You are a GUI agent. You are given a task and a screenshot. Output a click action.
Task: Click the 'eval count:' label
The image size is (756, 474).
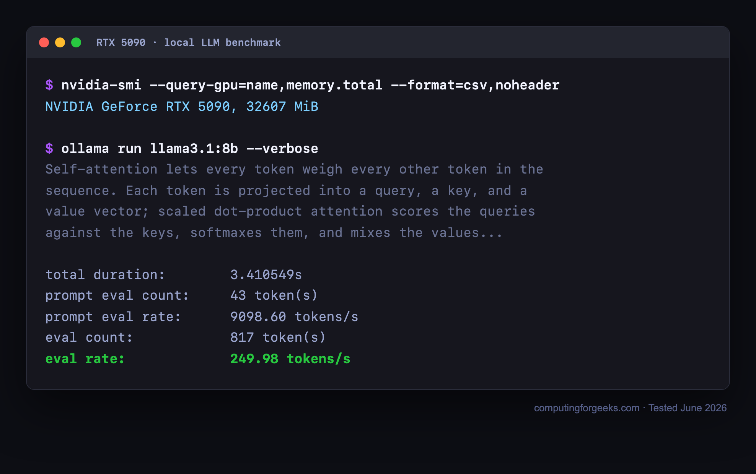tap(89, 338)
